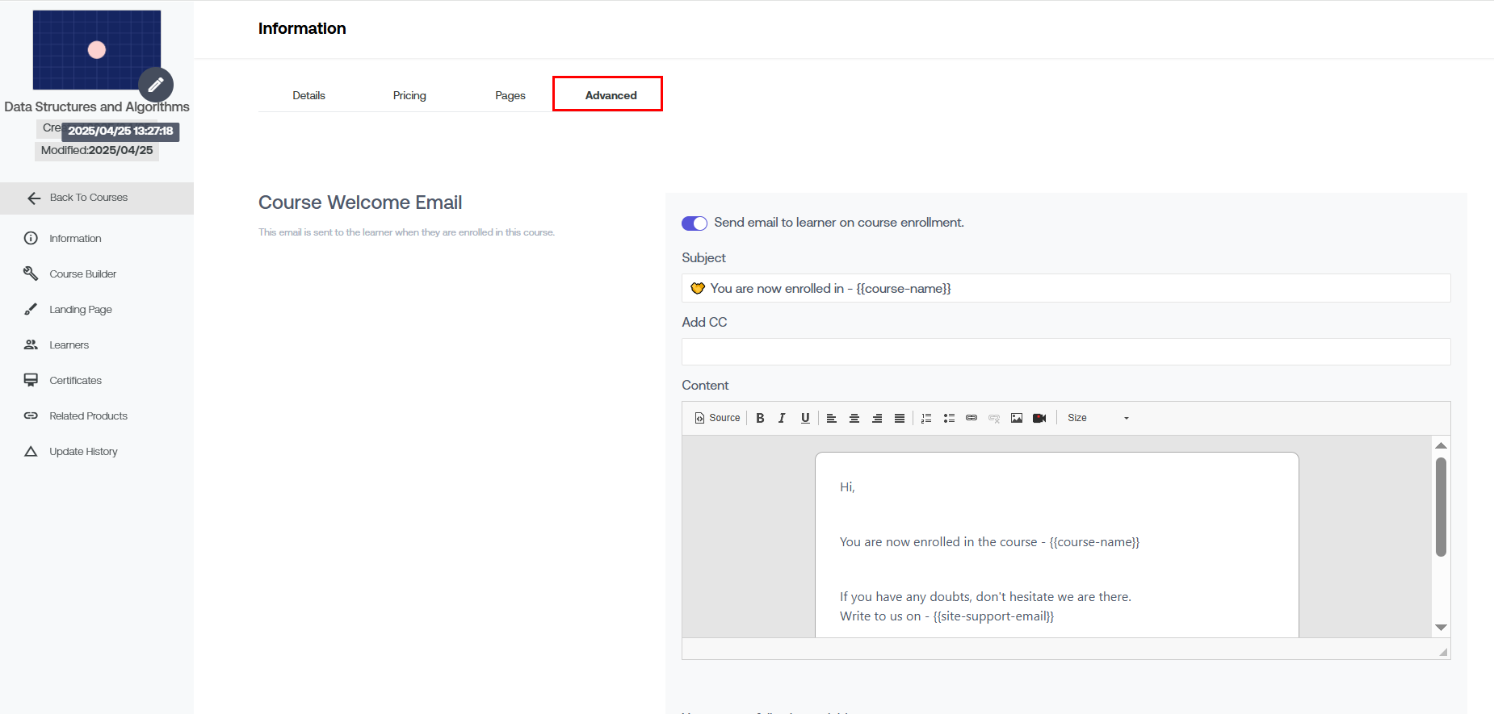Insert a numbered list
This screenshot has height=714, width=1494.
point(926,418)
